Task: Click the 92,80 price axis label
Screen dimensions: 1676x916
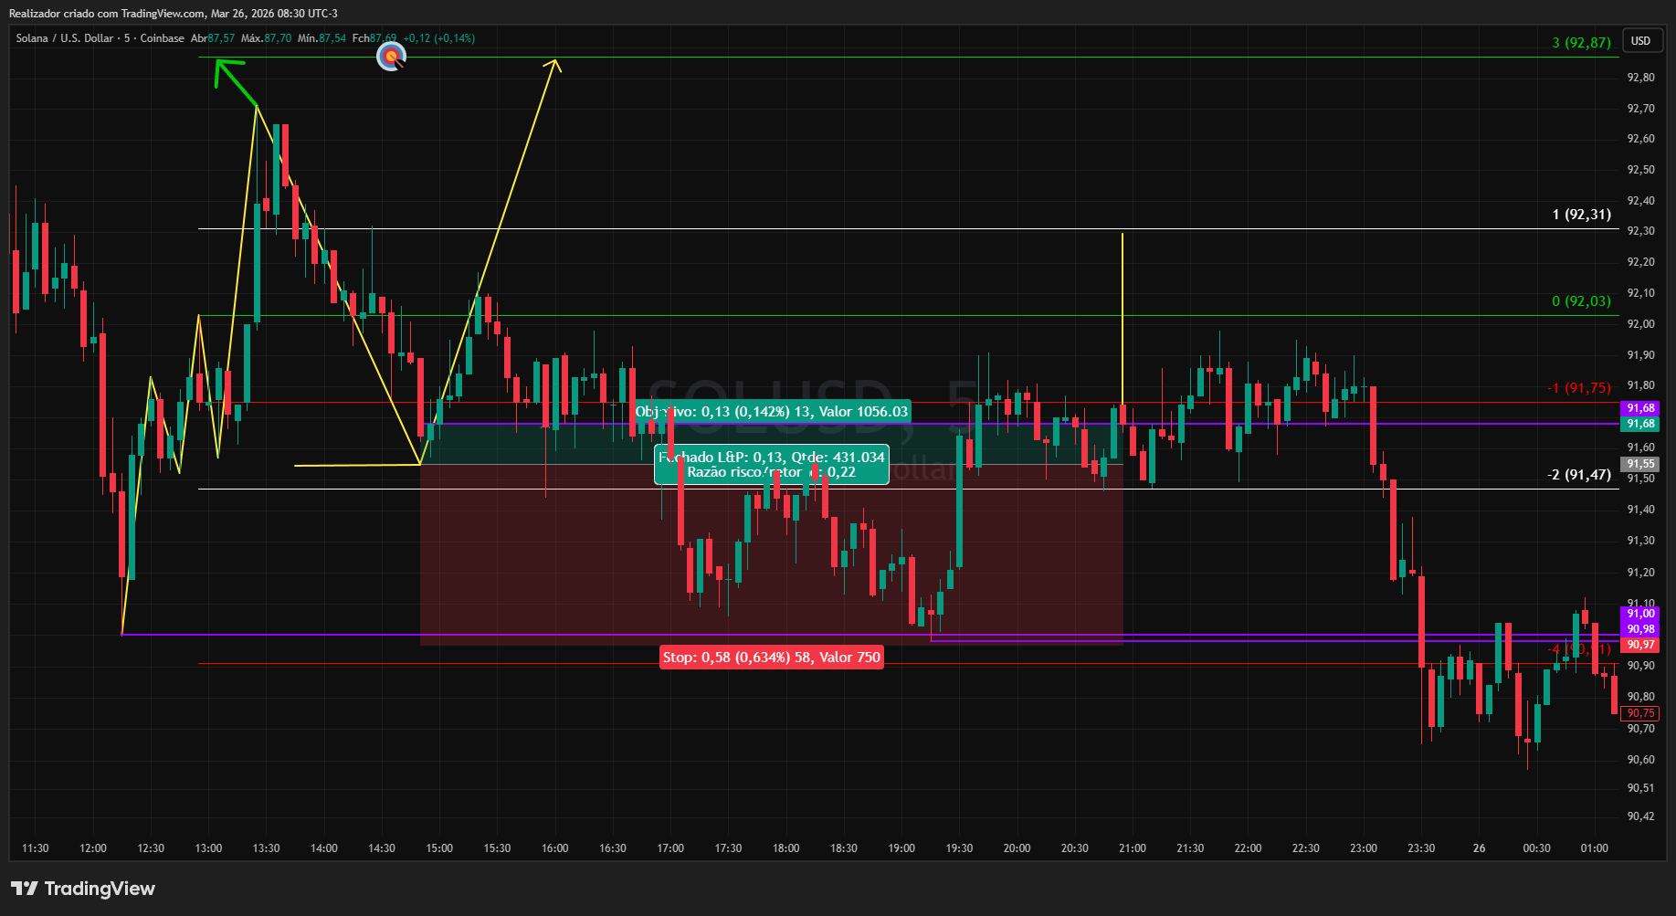Action: 1640,78
